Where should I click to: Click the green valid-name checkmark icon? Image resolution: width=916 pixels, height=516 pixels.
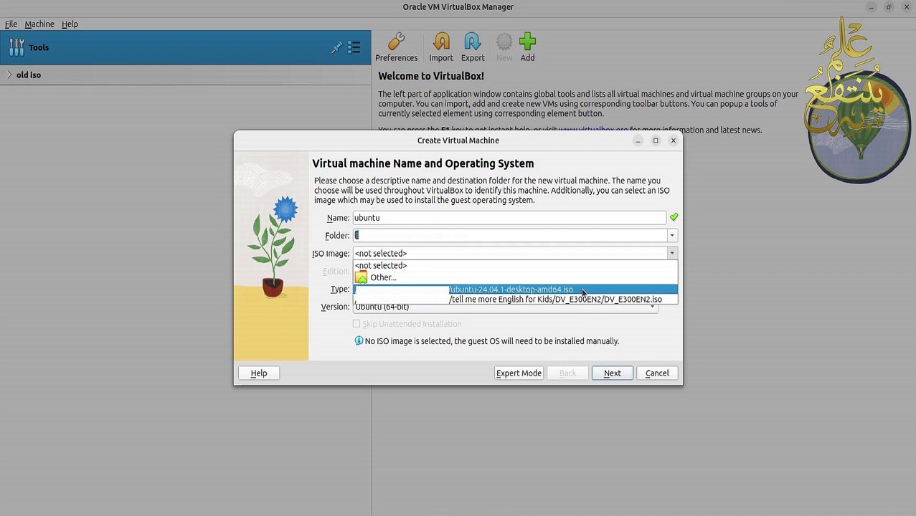pyautogui.click(x=674, y=217)
